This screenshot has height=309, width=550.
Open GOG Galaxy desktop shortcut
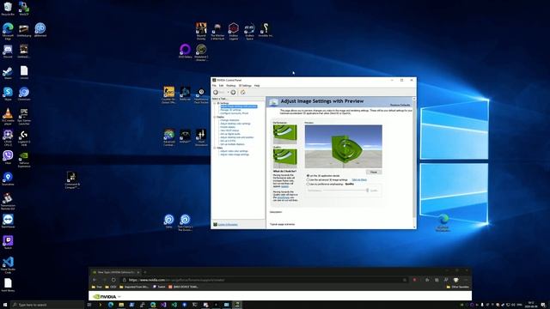coord(185,51)
